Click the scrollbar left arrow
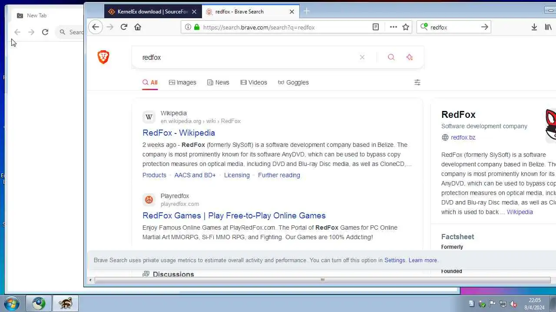556x312 pixels. tap(90, 280)
